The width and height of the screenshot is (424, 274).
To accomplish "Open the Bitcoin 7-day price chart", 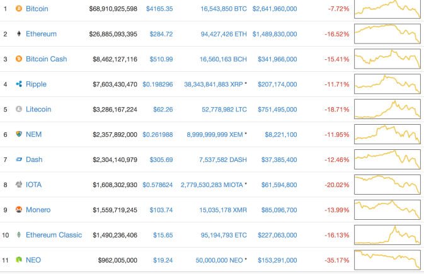I will (387, 9).
